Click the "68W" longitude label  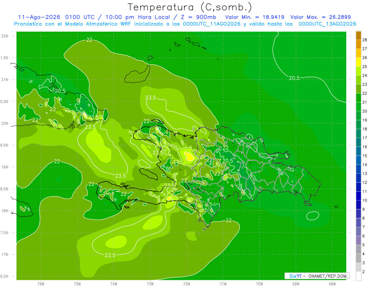(332, 284)
